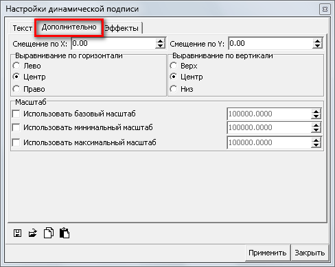The image size is (335, 267).
Task: Enable Использовать максимальный масштаб checkbox
Action: click(x=16, y=142)
